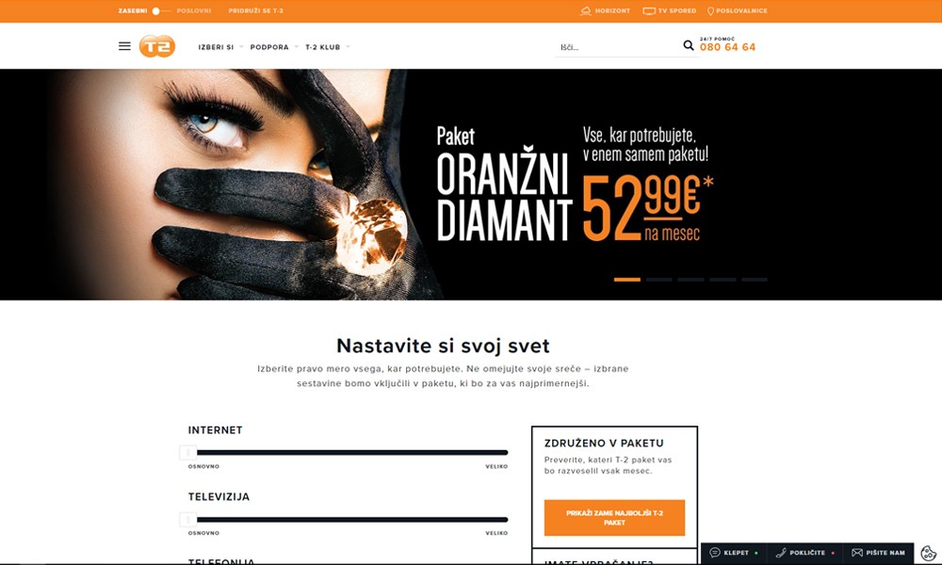Image resolution: width=942 pixels, height=565 pixels.
Task: Select second banner slide indicator
Action: point(659,280)
